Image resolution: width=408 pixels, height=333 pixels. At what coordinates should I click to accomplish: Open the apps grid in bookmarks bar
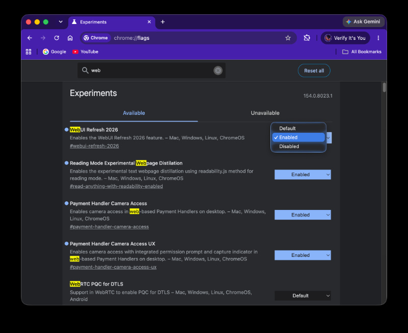(x=29, y=52)
